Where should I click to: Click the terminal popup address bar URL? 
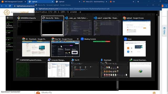pos(74,9)
